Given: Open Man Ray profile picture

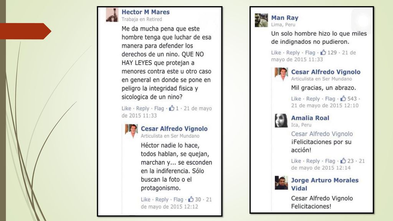Looking at the screenshot, I should coord(261,20).
